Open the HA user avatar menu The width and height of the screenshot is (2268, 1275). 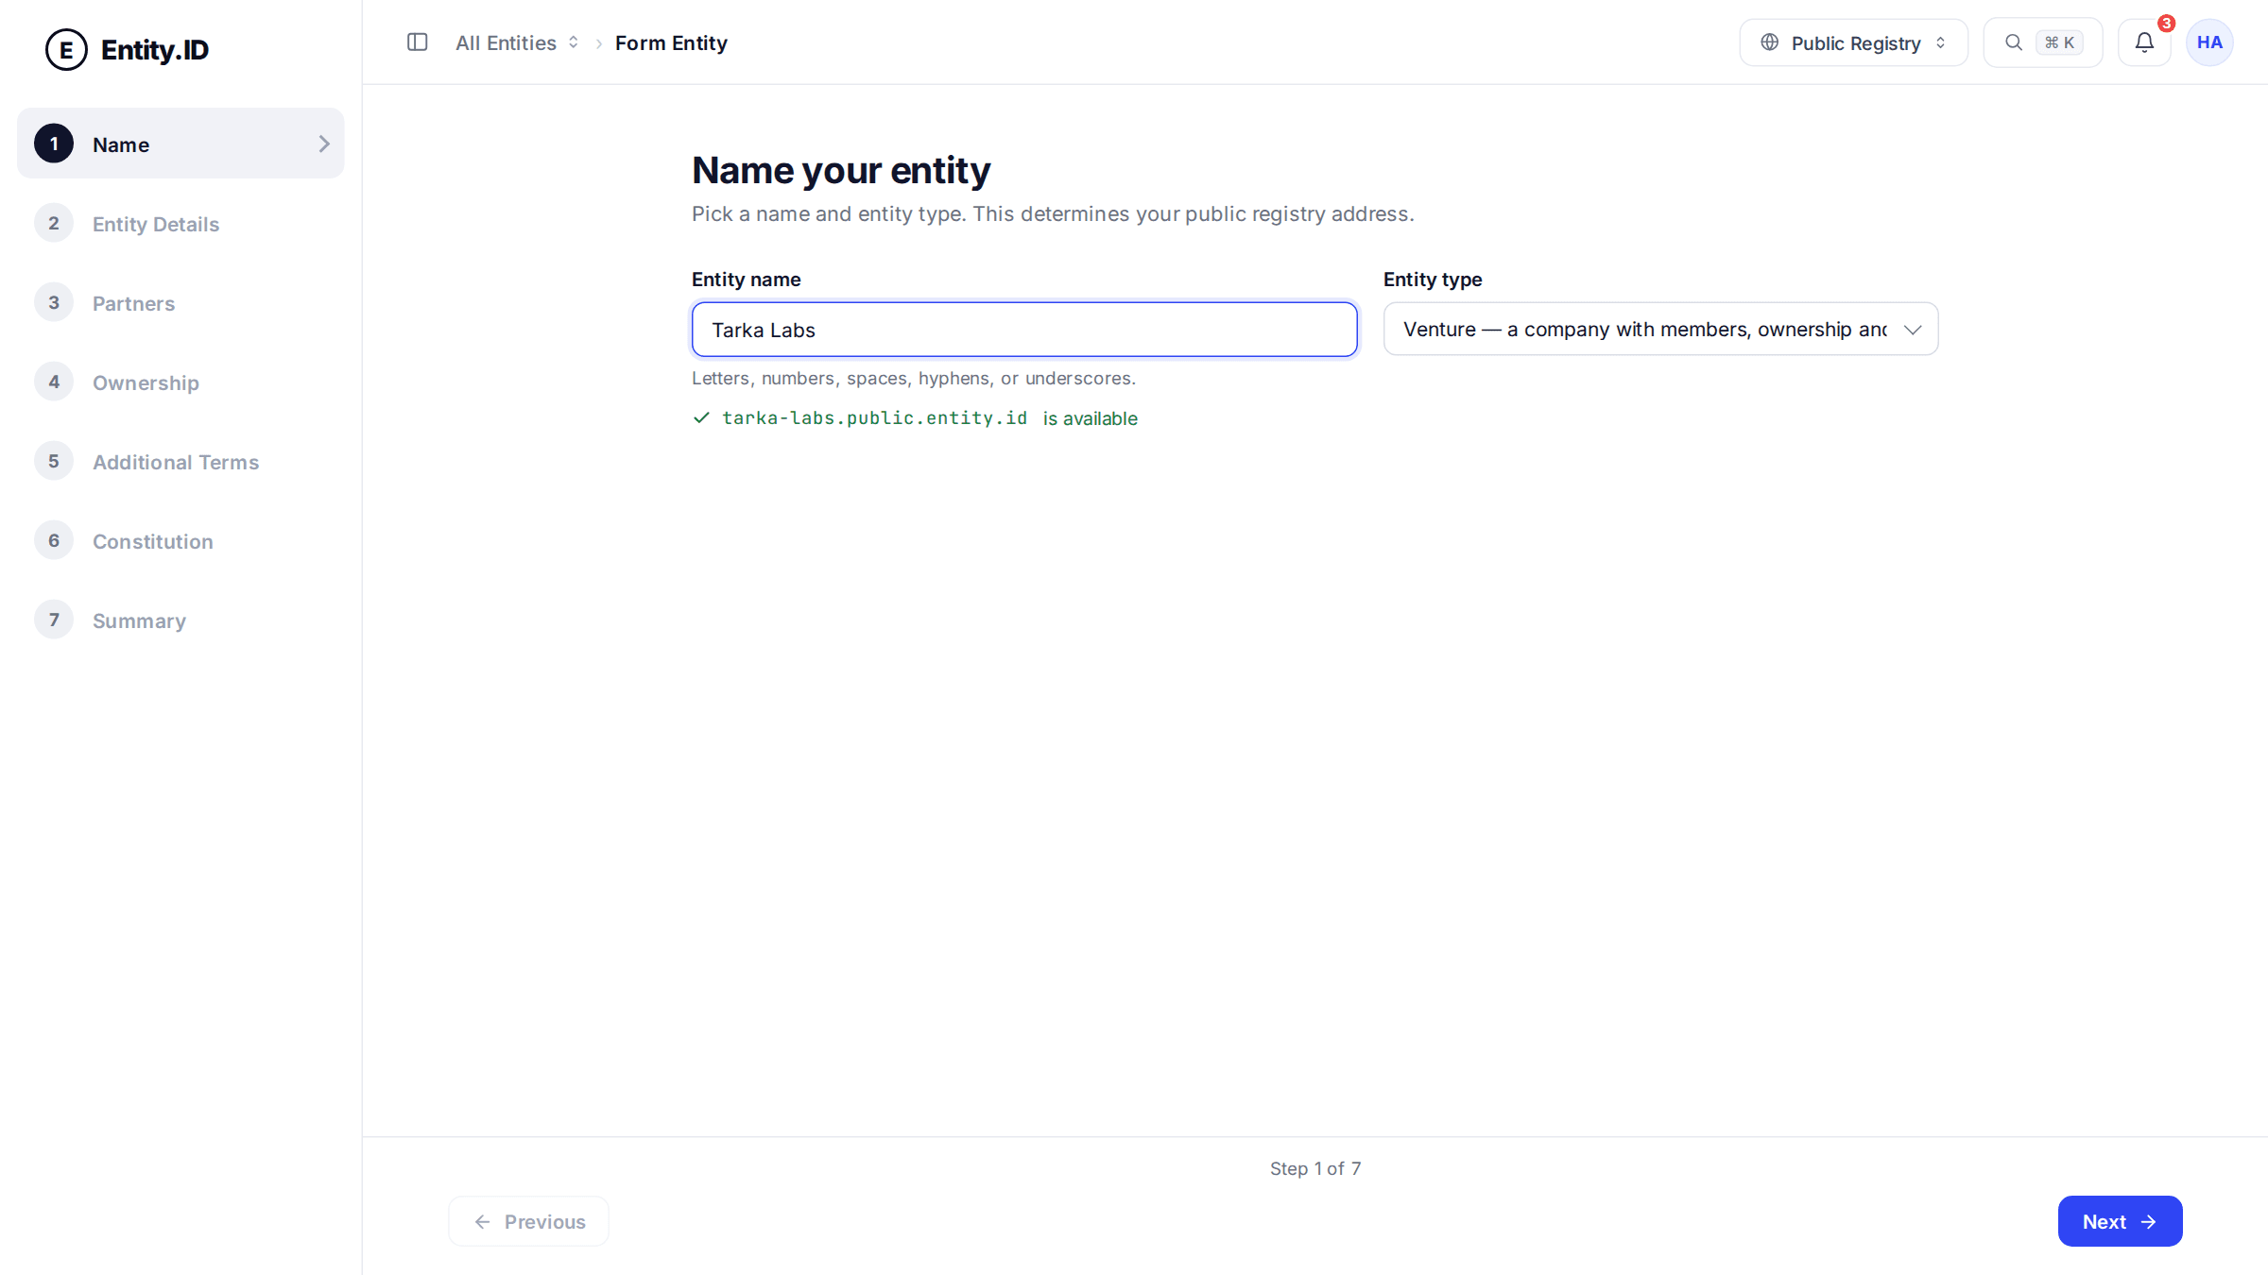pos(2209,42)
